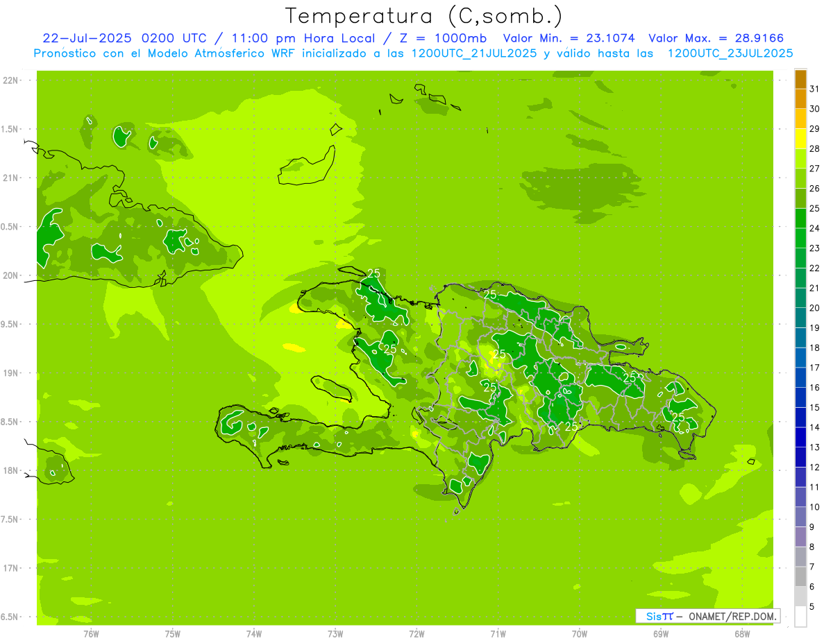Screen dimensions: 833x643
Task: Click the "70W" longitude label
Action: pos(580,634)
